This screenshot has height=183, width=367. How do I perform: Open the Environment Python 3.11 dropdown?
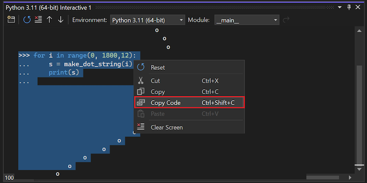pyautogui.click(x=148, y=20)
